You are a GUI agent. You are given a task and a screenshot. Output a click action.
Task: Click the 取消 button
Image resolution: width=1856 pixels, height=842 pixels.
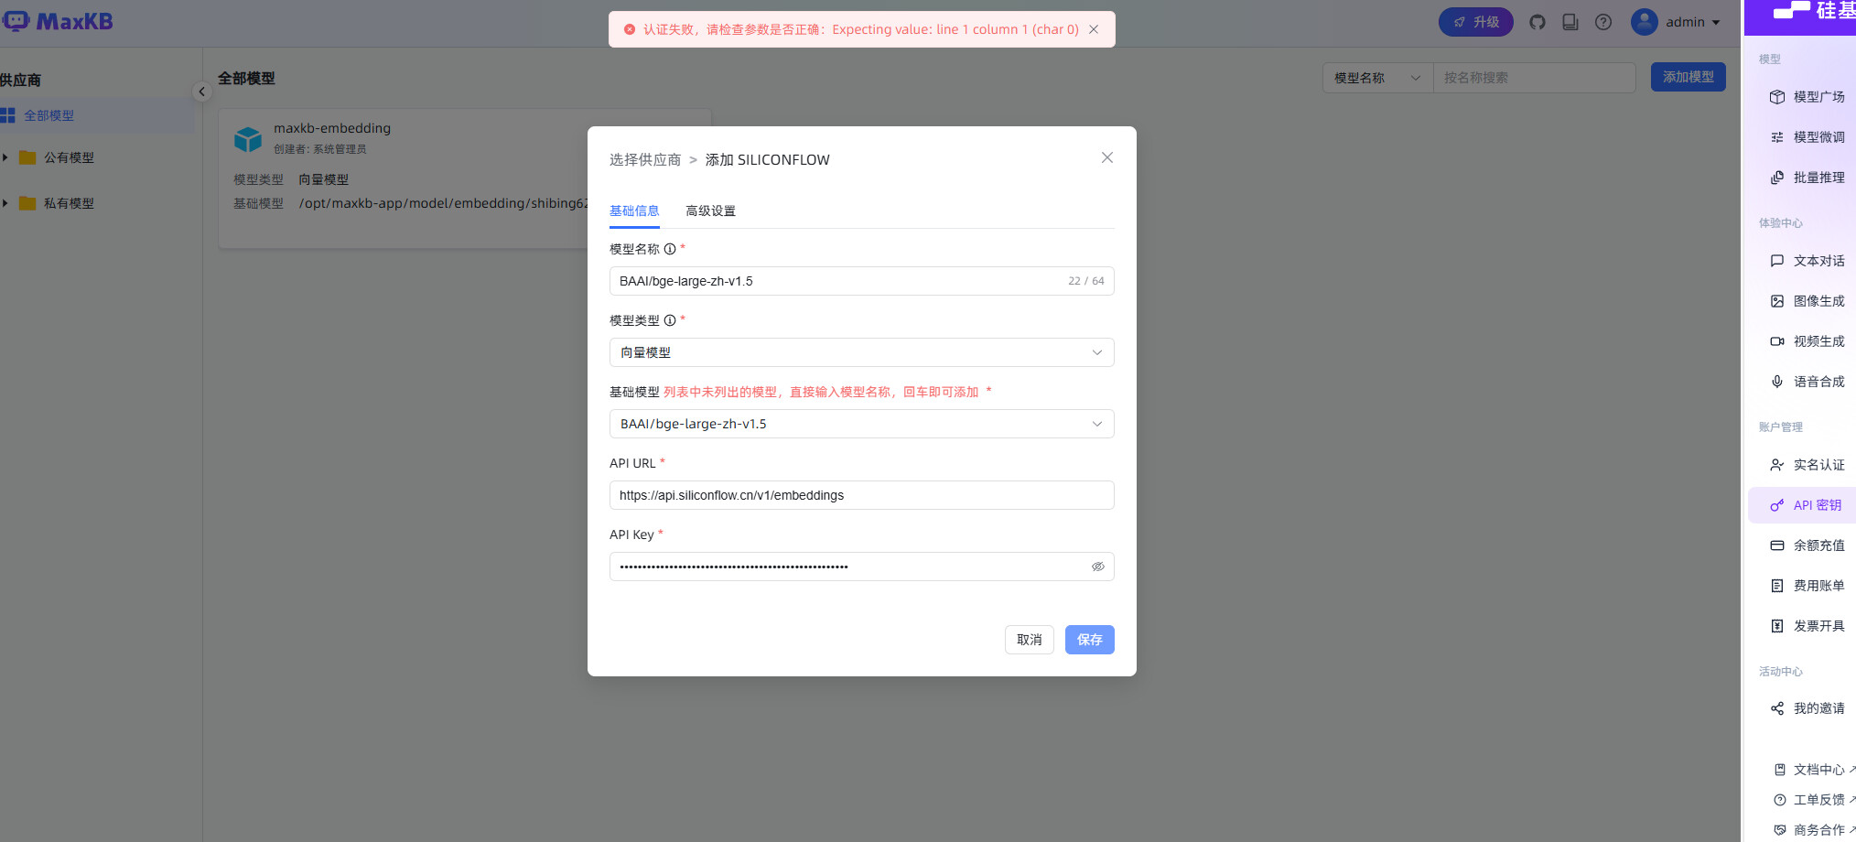click(x=1029, y=640)
